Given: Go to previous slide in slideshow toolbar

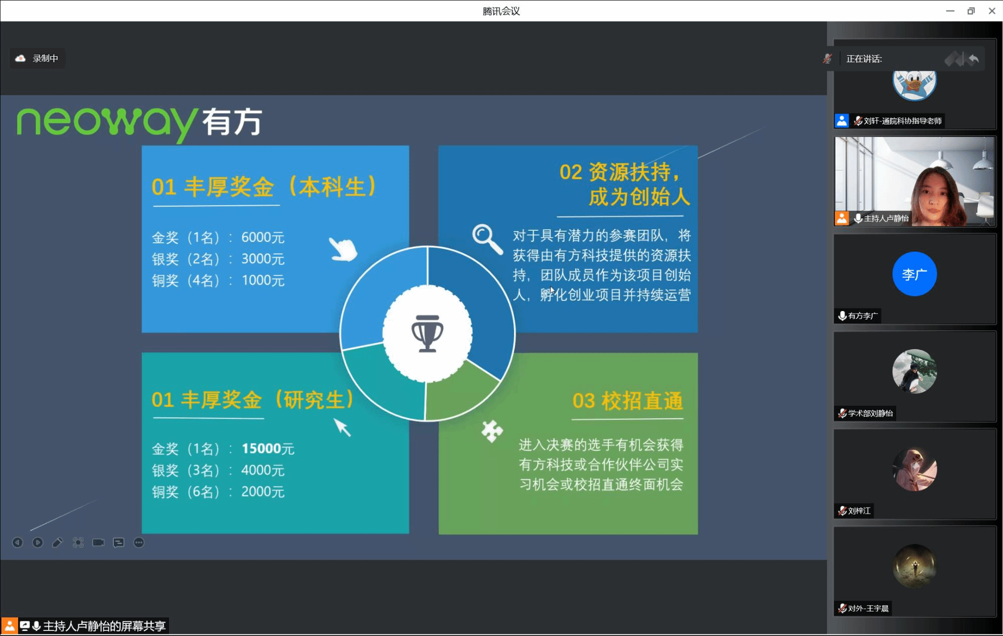Looking at the screenshot, I should pyautogui.click(x=18, y=542).
